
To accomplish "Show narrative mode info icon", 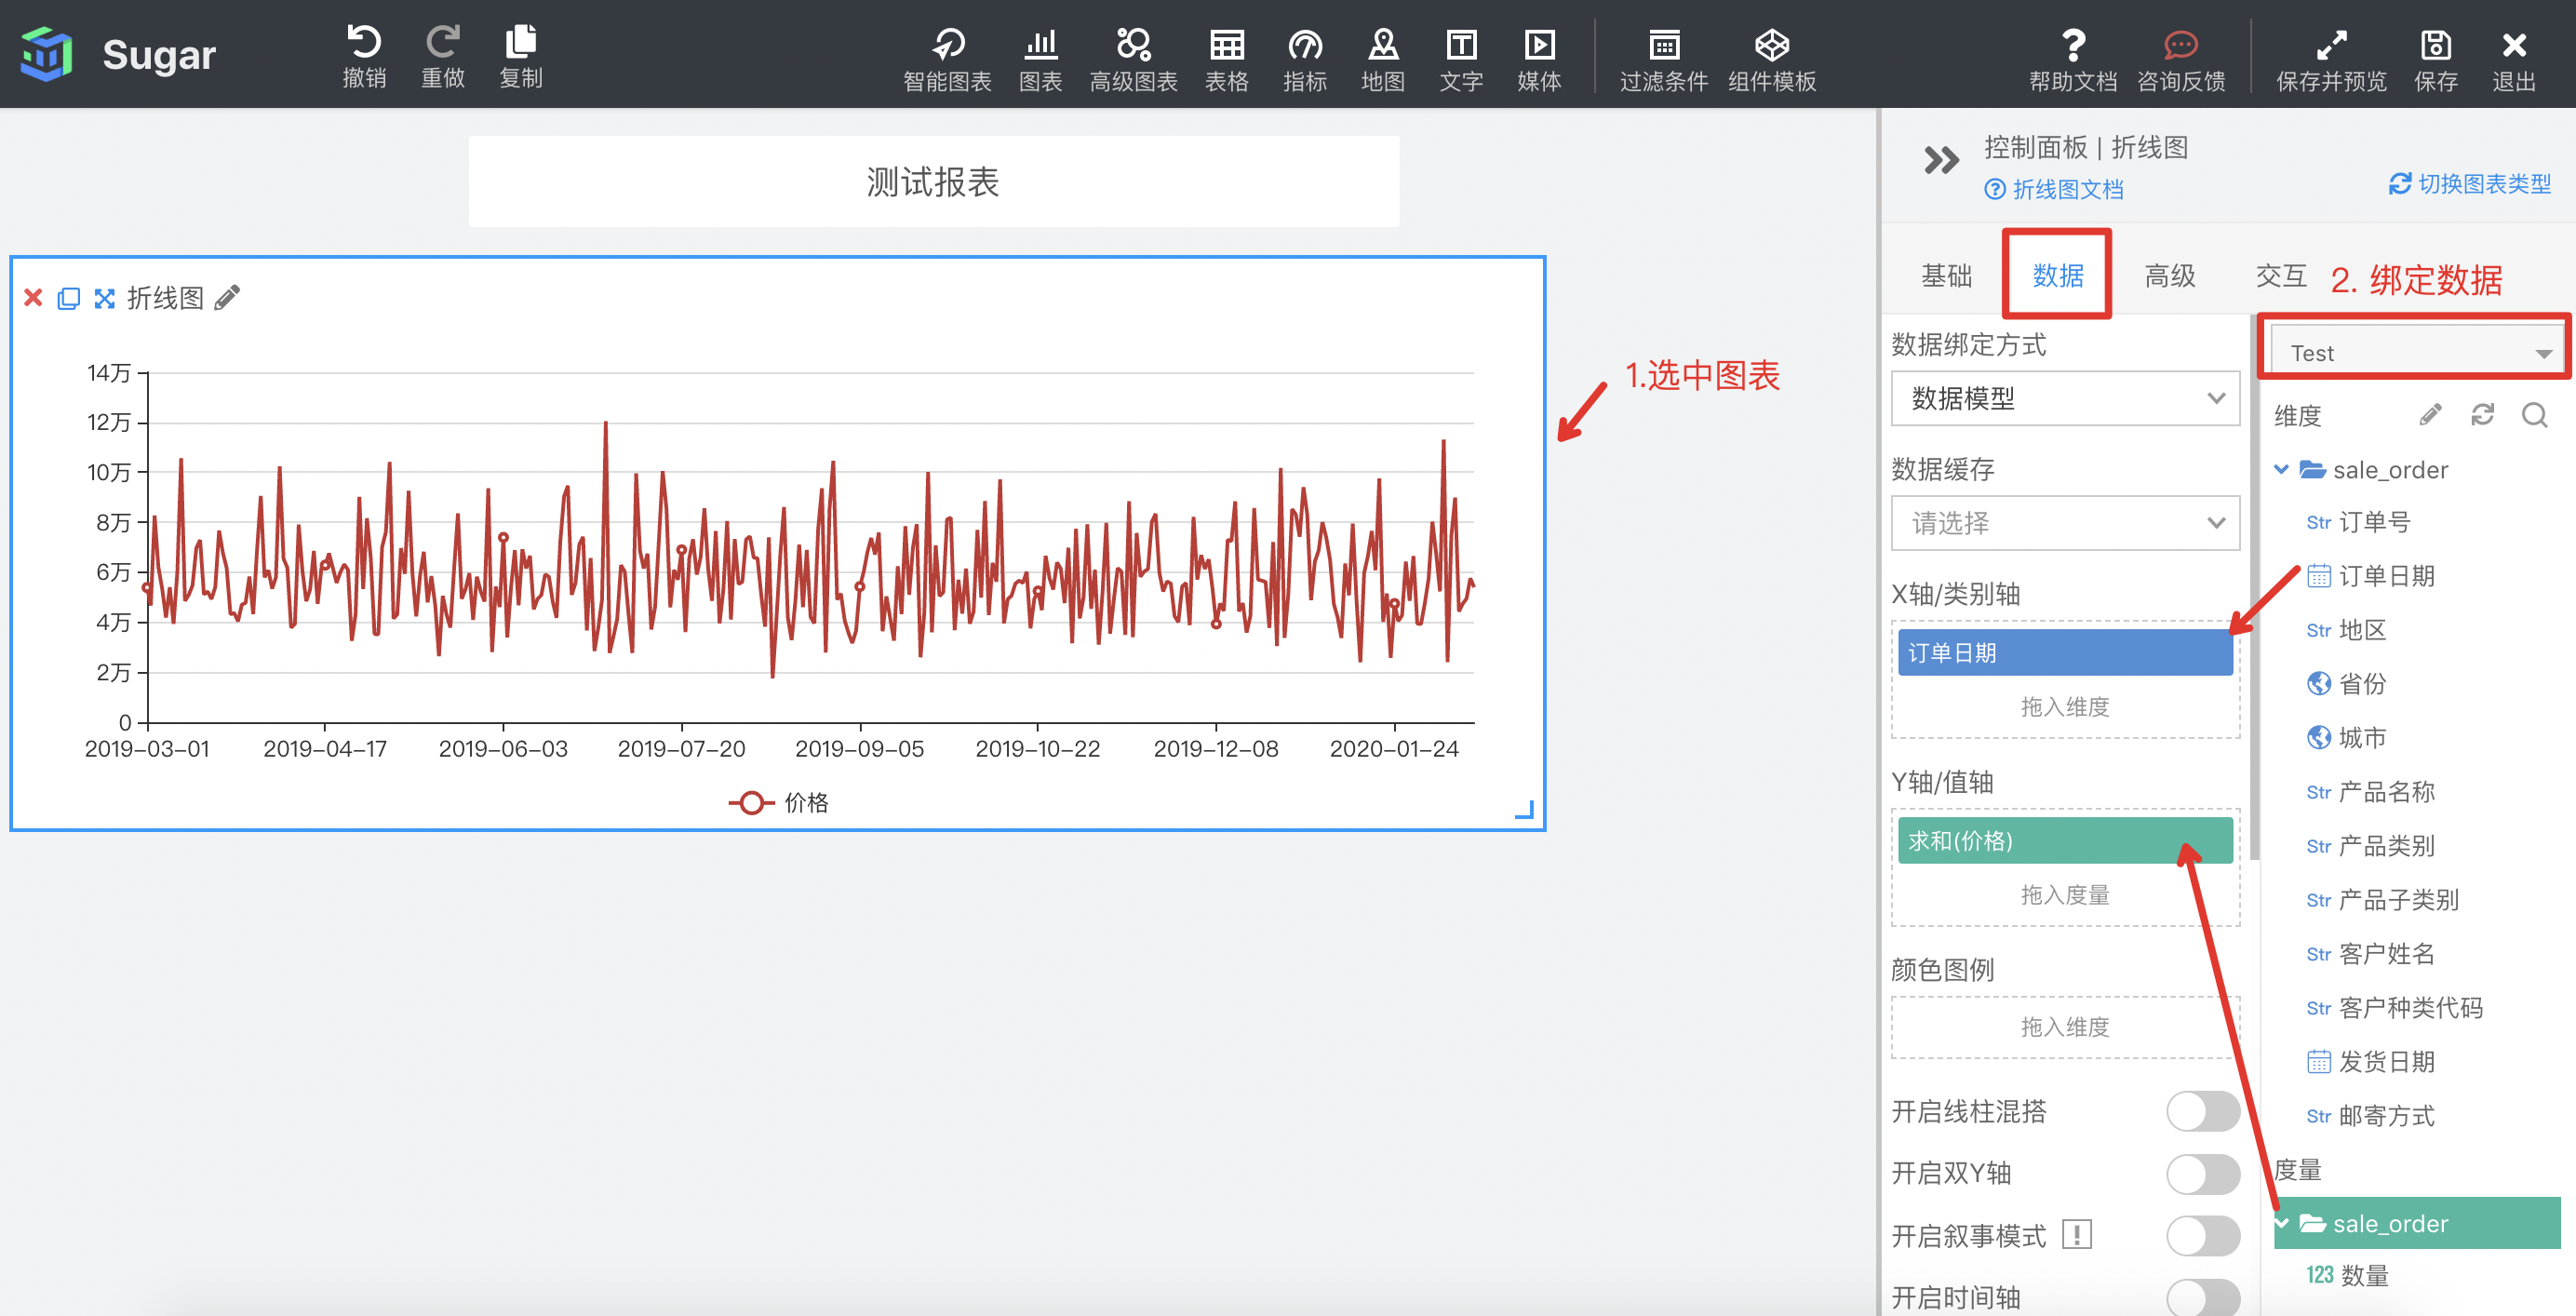I will pos(2076,1235).
